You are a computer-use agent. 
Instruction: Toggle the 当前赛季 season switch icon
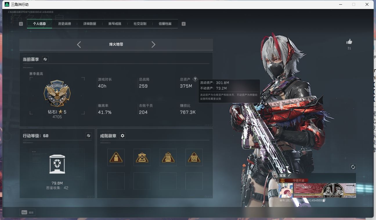coord(45,59)
